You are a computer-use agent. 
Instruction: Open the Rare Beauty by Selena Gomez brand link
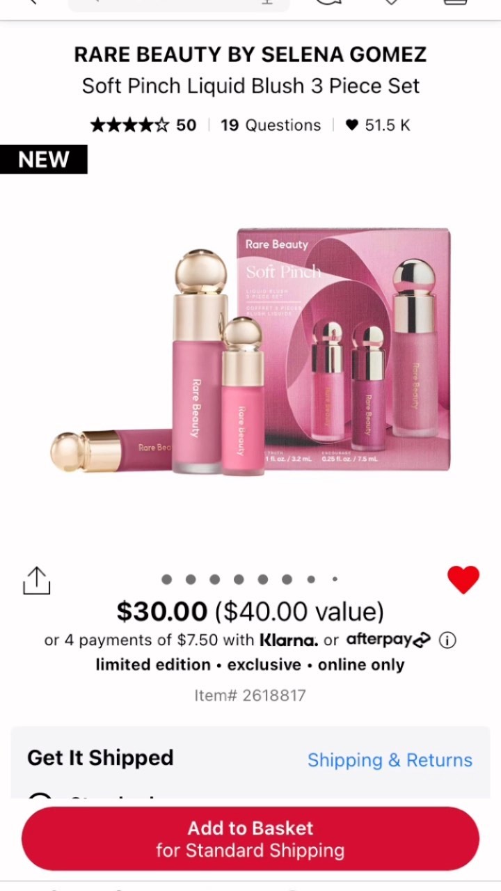coord(250,54)
